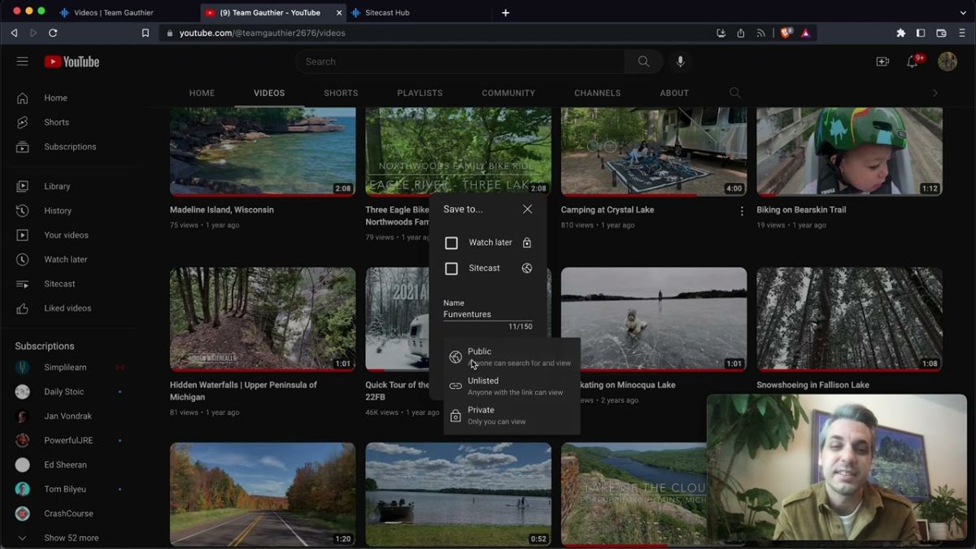Click the playlist Name field containing Funventures
The image size is (976, 549).
pyautogui.click(x=488, y=314)
